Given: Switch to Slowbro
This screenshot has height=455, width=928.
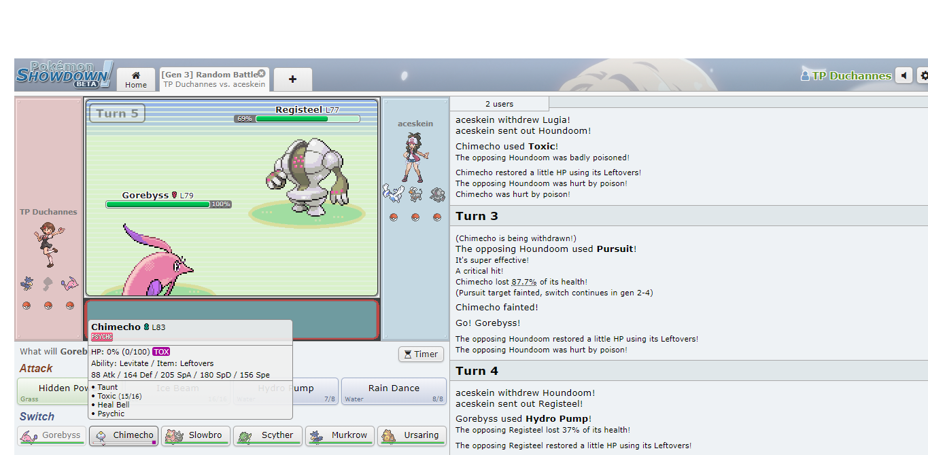Looking at the screenshot, I should (196, 435).
